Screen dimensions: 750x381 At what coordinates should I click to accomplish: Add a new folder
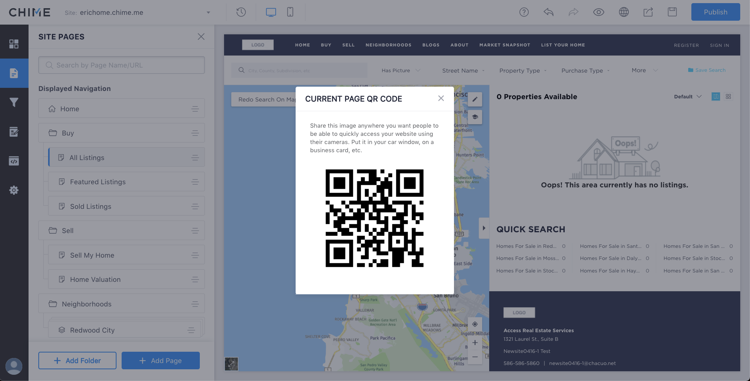coord(77,361)
